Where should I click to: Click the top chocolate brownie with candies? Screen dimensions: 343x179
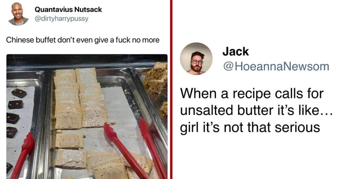[x=19, y=93]
